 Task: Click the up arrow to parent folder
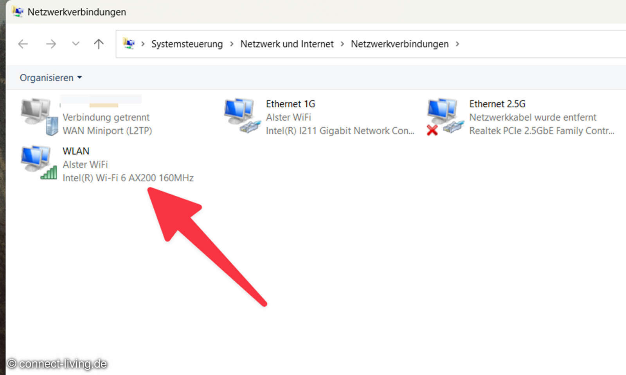click(x=98, y=44)
